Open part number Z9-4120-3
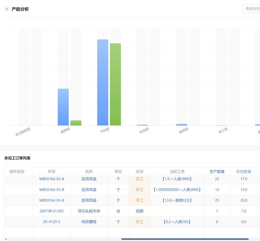 point(52,222)
